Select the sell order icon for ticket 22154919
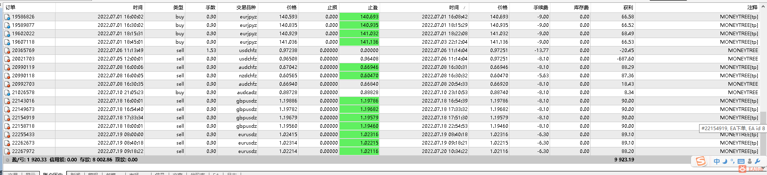 (x=7, y=118)
